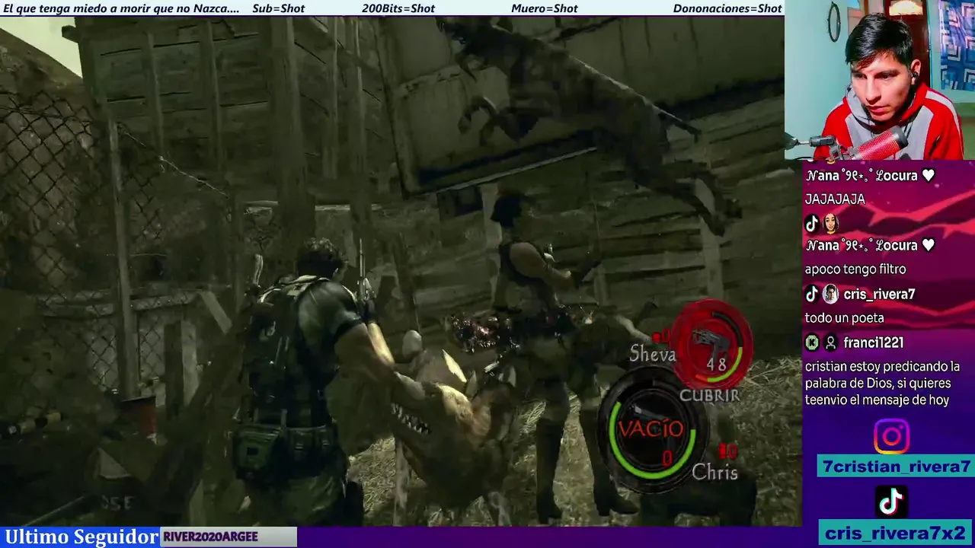The image size is (975, 548).
Task: Click the Xbox badge beside franci1221
Action: coord(812,343)
